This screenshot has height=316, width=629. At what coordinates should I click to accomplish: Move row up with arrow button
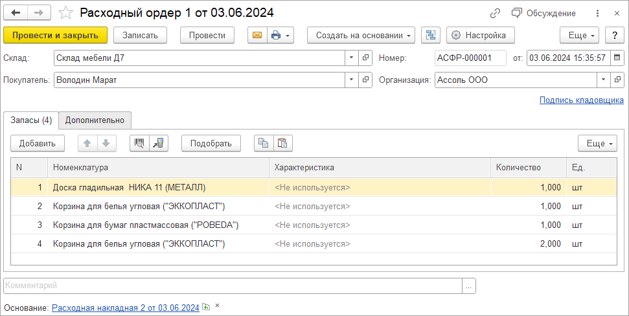[x=87, y=144]
